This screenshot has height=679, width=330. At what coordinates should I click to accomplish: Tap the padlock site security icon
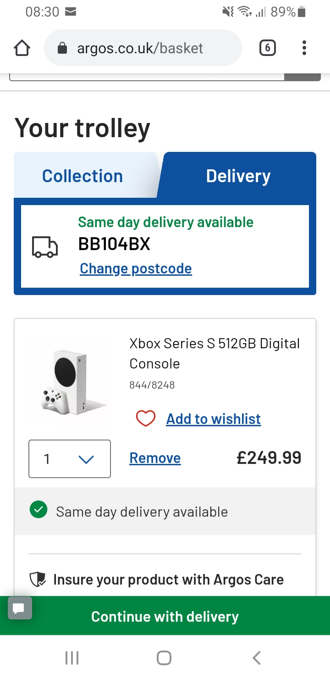pos(62,48)
